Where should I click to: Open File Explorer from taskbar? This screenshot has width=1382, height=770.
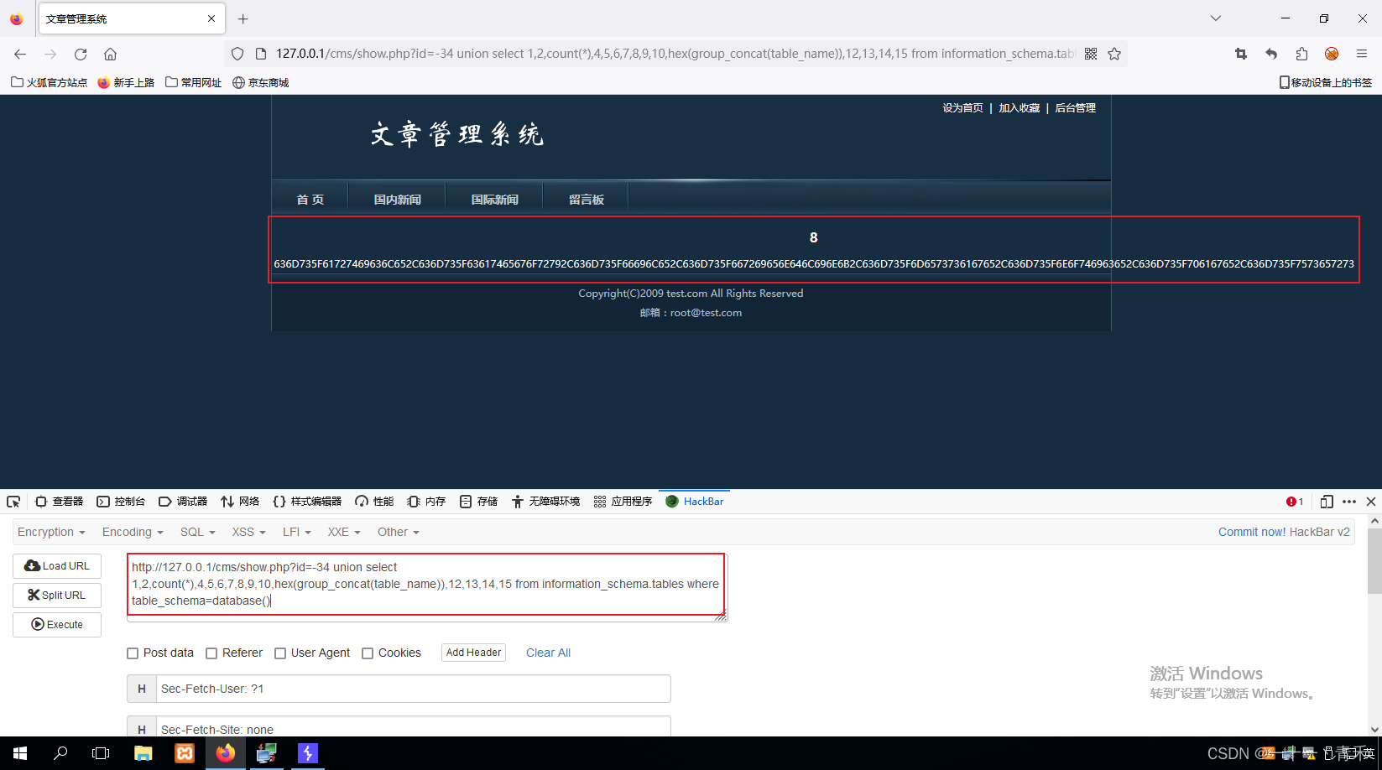click(143, 753)
